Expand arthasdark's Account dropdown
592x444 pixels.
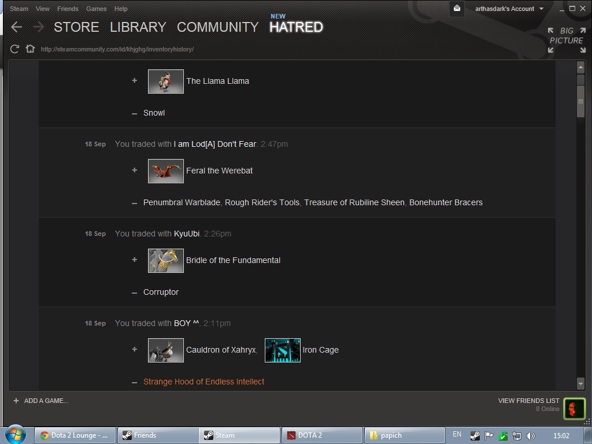509,9
